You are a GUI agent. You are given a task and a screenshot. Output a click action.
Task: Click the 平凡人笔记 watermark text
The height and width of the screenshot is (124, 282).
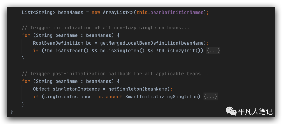point(255,112)
